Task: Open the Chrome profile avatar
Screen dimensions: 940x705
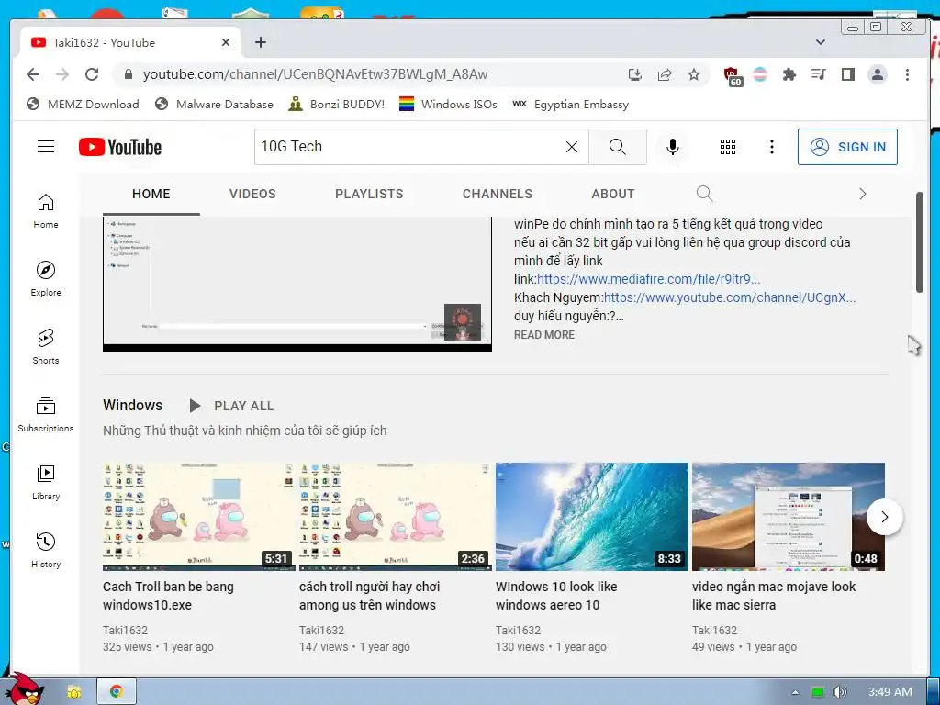Action: pos(877,74)
